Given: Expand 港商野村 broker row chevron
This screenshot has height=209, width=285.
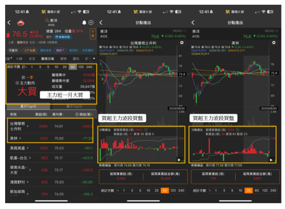Looking at the screenshot, I should 28,182.
